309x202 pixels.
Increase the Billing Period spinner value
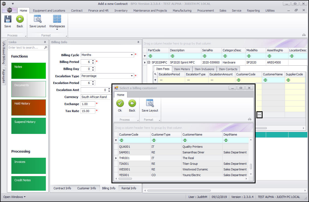point(93,60)
